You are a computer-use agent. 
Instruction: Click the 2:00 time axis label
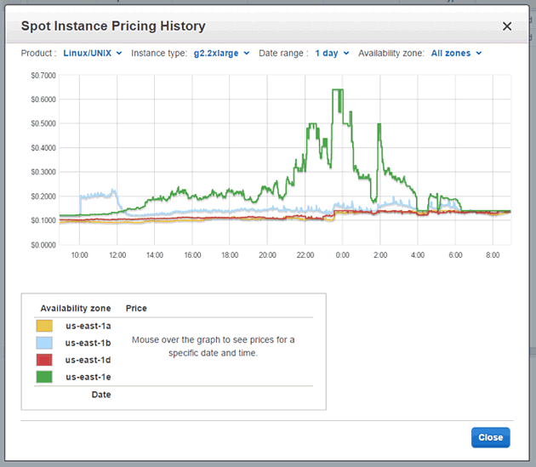click(x=380, y=255)
